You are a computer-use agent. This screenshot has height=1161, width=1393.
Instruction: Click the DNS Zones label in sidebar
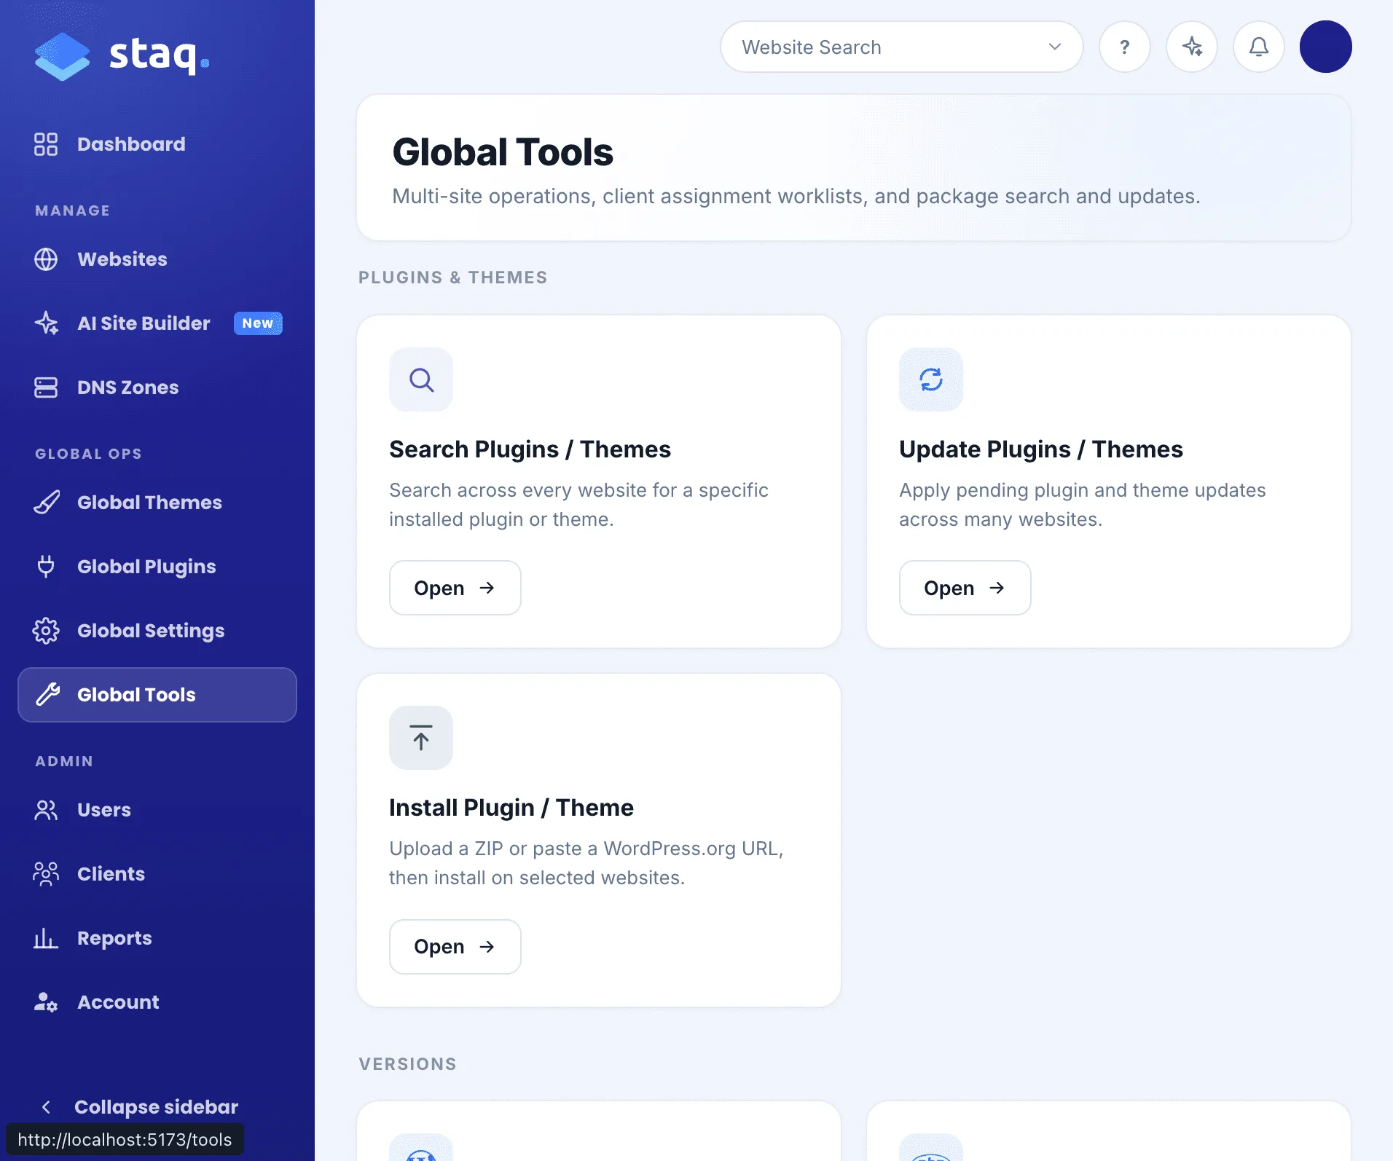click(127, 387)
